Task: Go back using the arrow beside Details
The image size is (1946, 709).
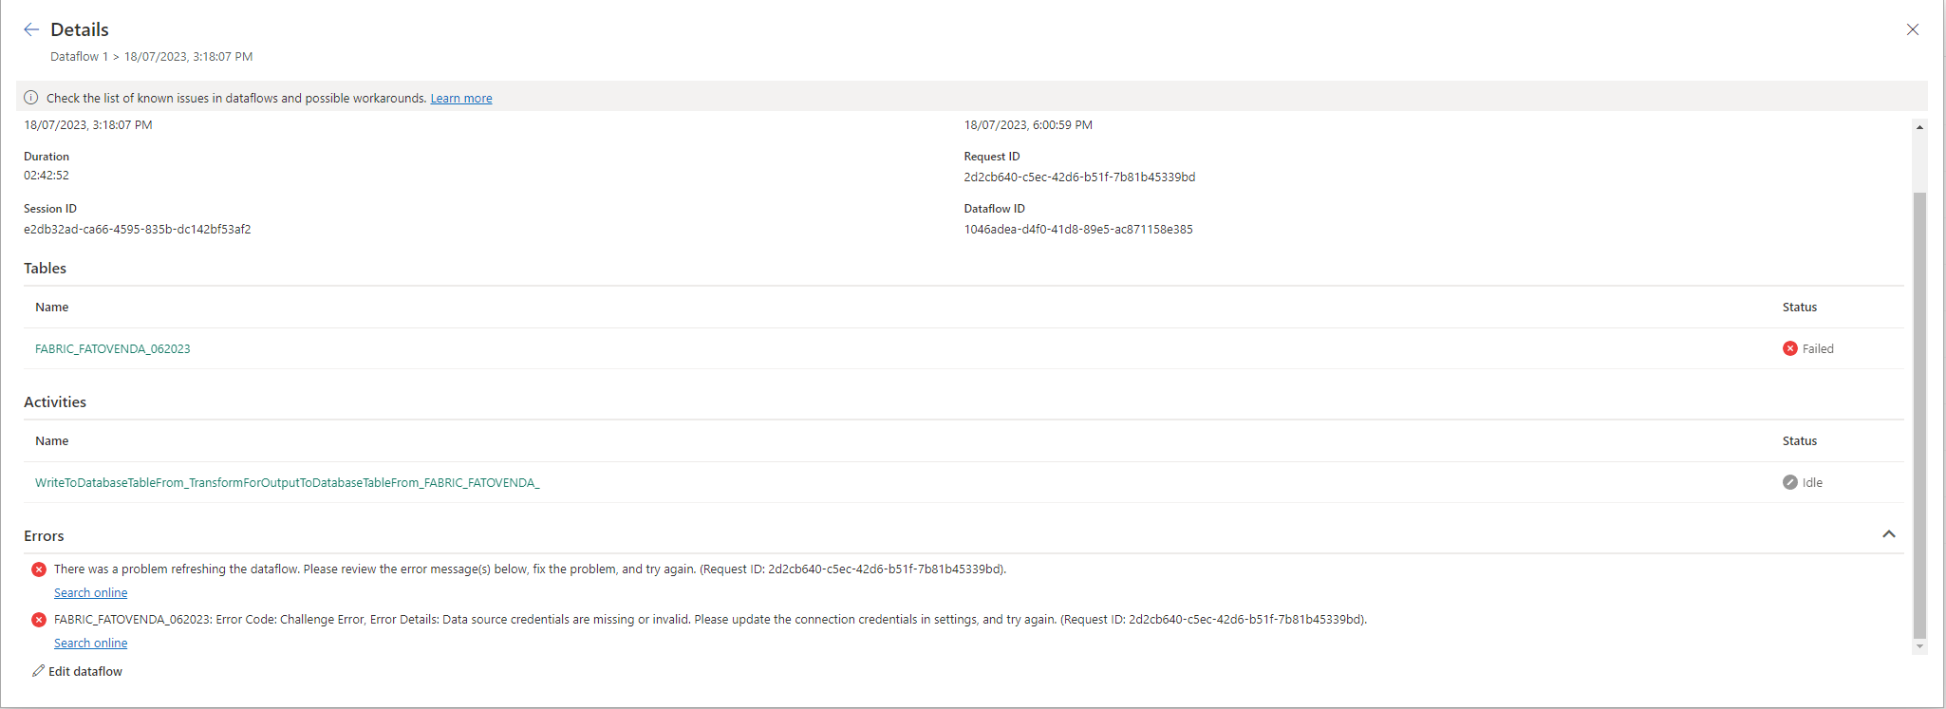Action: coord(31,29)
